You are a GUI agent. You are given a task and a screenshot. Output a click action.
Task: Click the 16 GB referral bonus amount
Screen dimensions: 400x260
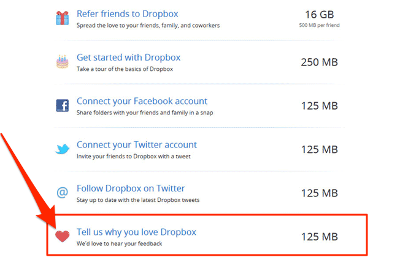click(320, 15)
